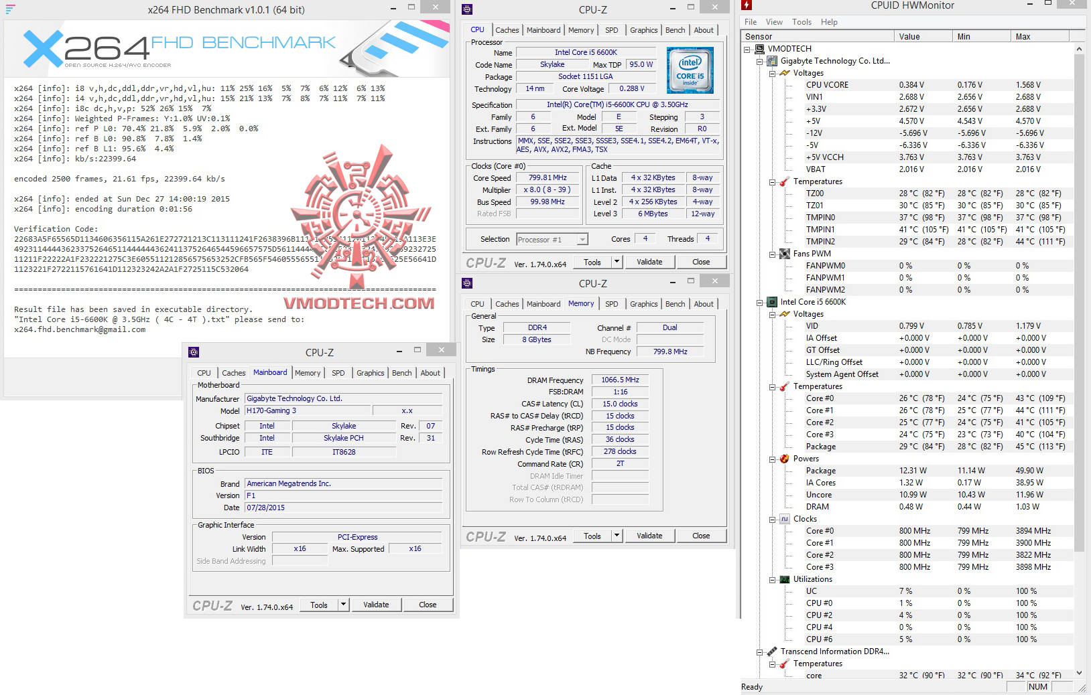Open Tools dropdown arrow in CPU-Z Mainboard tab window
Image resolution: width=1091 pixels, height=695 pixels.
pyautogui.click(x=344, y=605)
